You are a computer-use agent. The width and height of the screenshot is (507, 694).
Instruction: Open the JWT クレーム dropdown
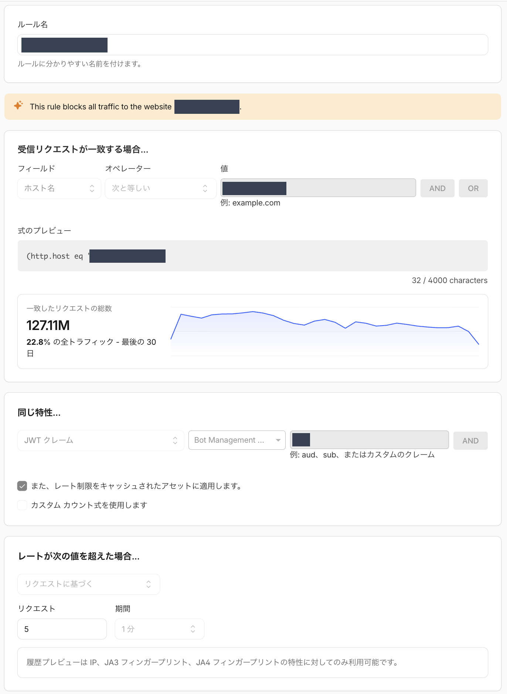tap(101, 440)
